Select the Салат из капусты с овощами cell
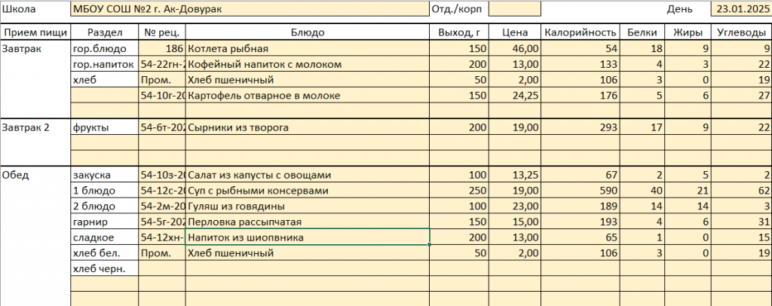Image resolution: width=772 pixels, height=306 pixels. click(x=308, y=175)
